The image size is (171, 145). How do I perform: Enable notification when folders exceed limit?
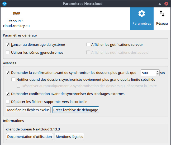[x=13, y=79]
